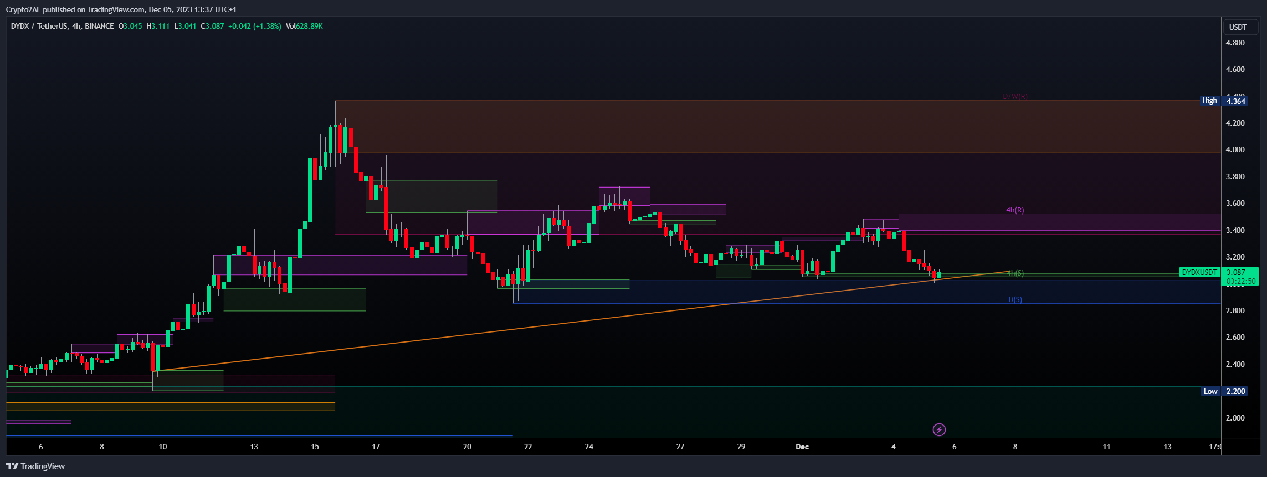Click the TradingView logo at bottom left

pos(35,466)
